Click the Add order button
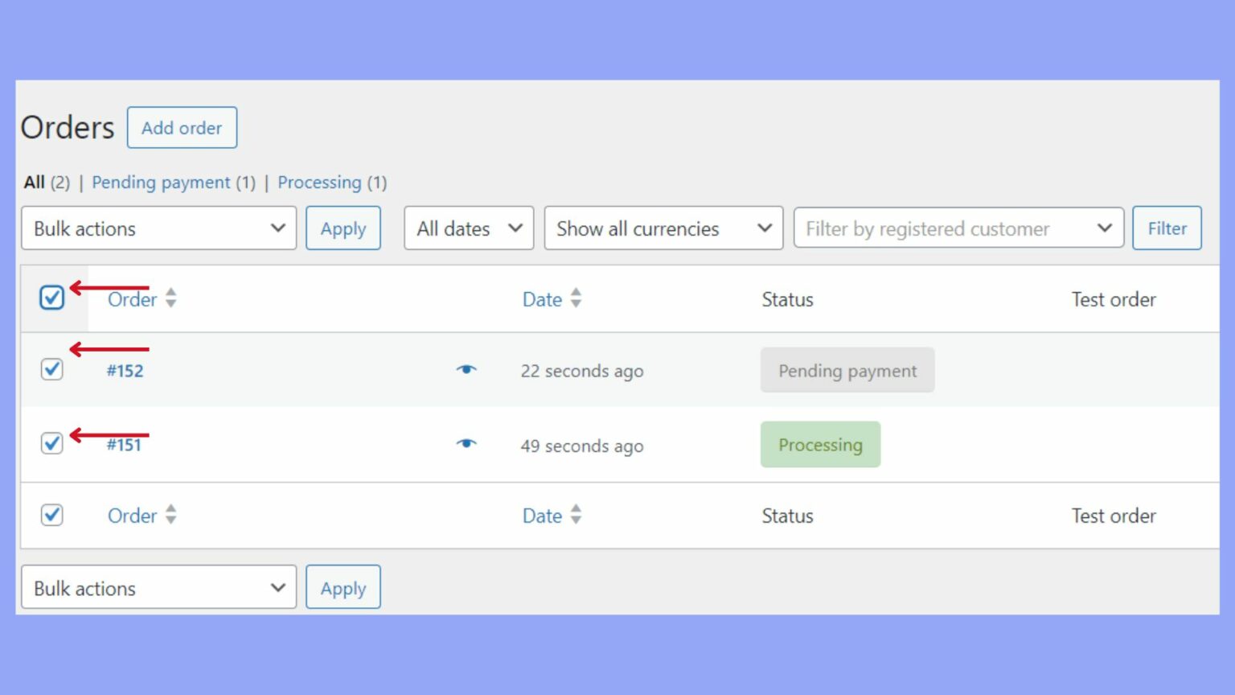The width and height of the screenshot is (1235, 695). click(x=182, y=127)
